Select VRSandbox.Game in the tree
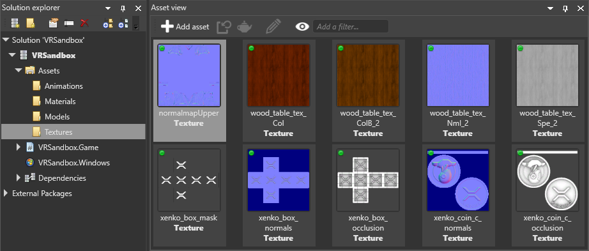Screen dimensions: 589x251 (x=68, y=148)
